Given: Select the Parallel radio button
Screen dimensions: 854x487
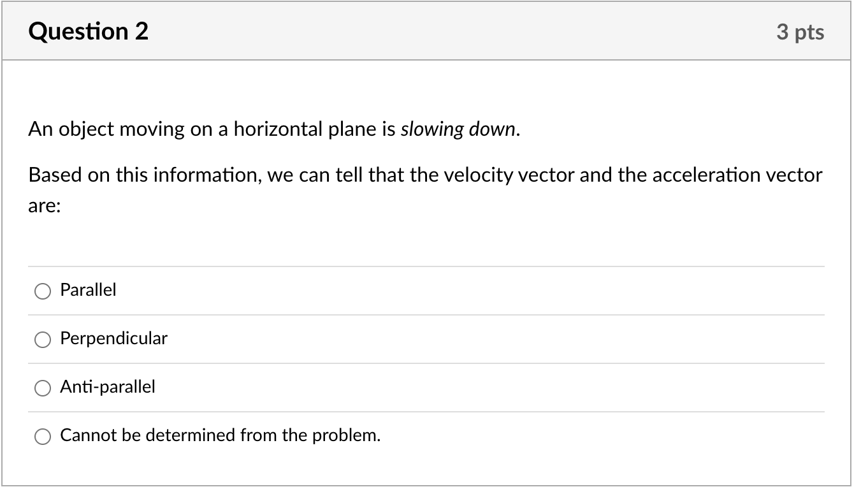Looking at the screenshot, I should pos(43,291).
